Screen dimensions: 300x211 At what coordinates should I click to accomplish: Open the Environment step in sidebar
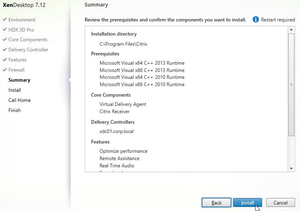coord(22,20)
